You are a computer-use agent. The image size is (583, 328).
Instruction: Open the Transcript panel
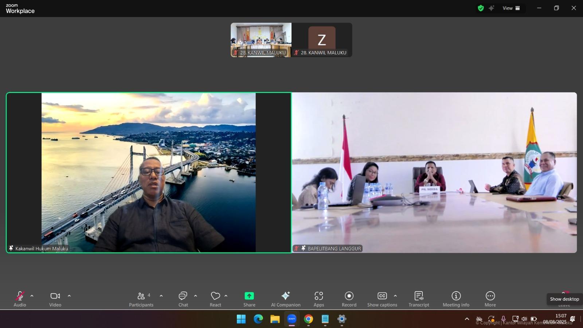click(x=419, y=299)
